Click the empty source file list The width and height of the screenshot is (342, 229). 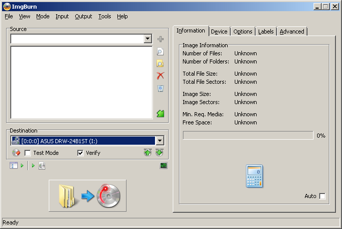coord(81,82)
